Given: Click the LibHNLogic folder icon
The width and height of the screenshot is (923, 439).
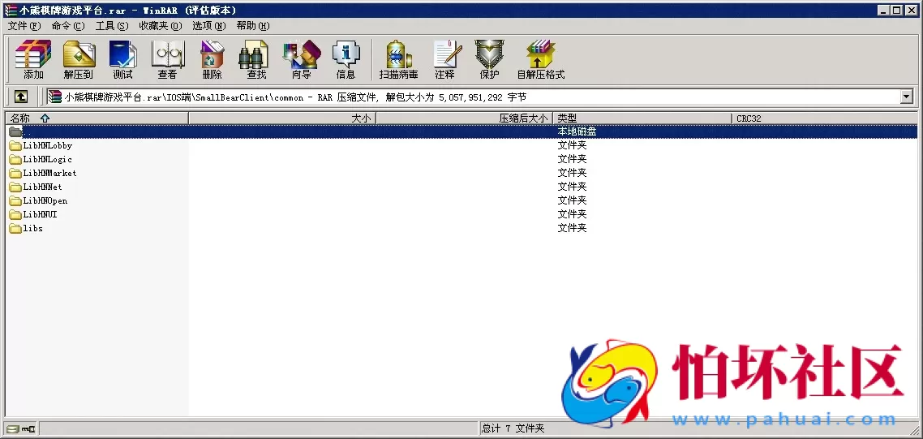Looking at the screenshot, I should (15, 159).
